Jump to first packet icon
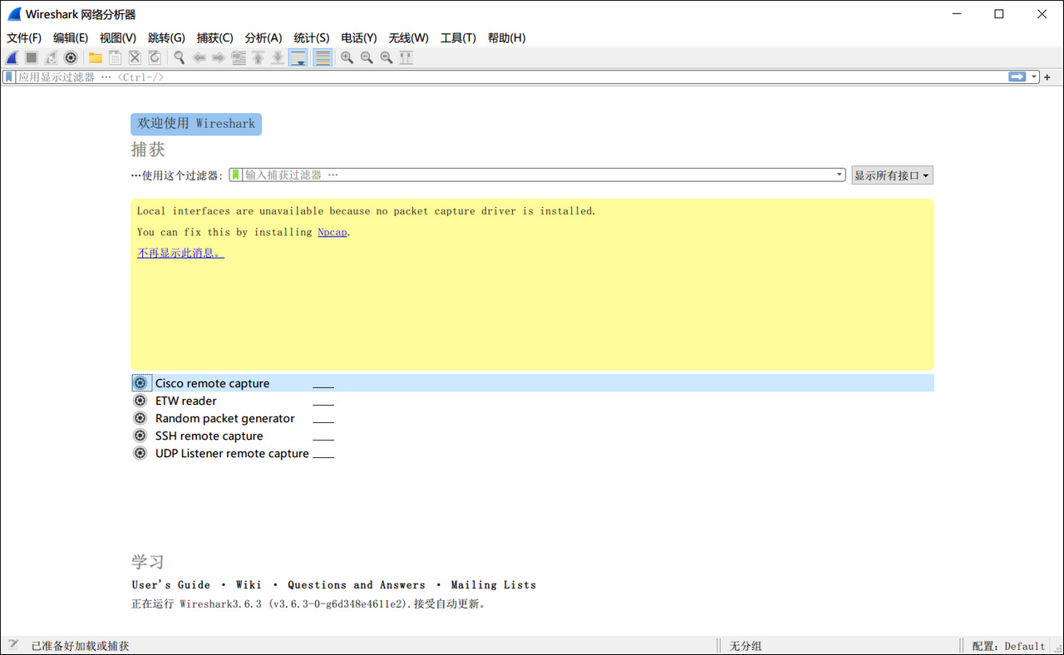Viewport: 1064px width, 655px height. [x=259, y=57]
